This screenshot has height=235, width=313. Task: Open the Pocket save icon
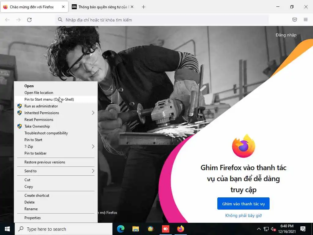[294, 20]
